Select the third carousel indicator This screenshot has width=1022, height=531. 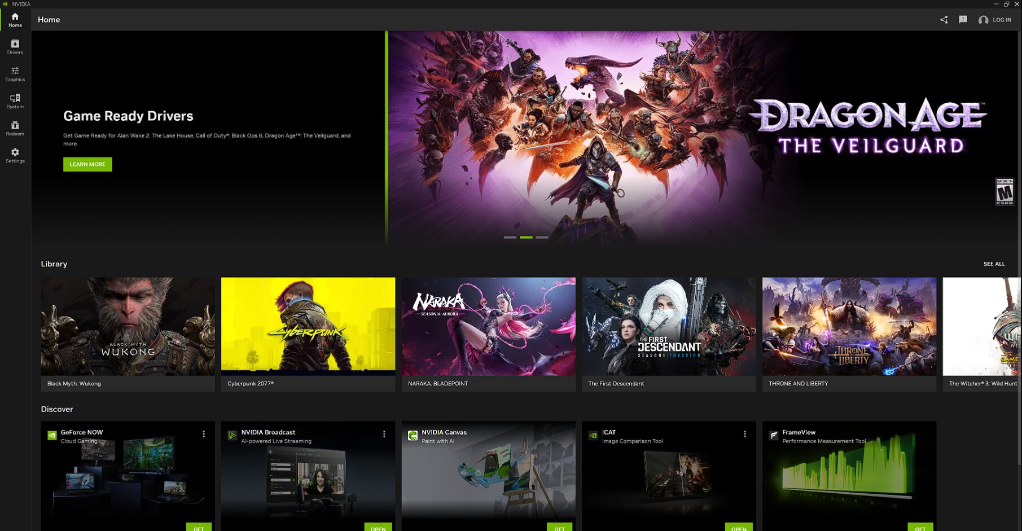pyautogui.click(x=542, y=237)
